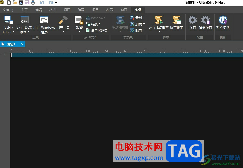
Task: Close the 编辑1 document tab
Action: click(22, 44)
